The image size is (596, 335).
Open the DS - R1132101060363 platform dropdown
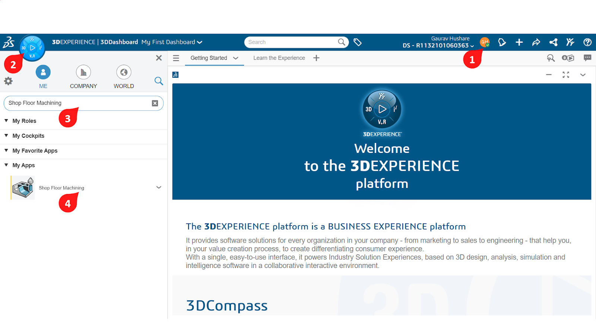[x=438, y=45]
